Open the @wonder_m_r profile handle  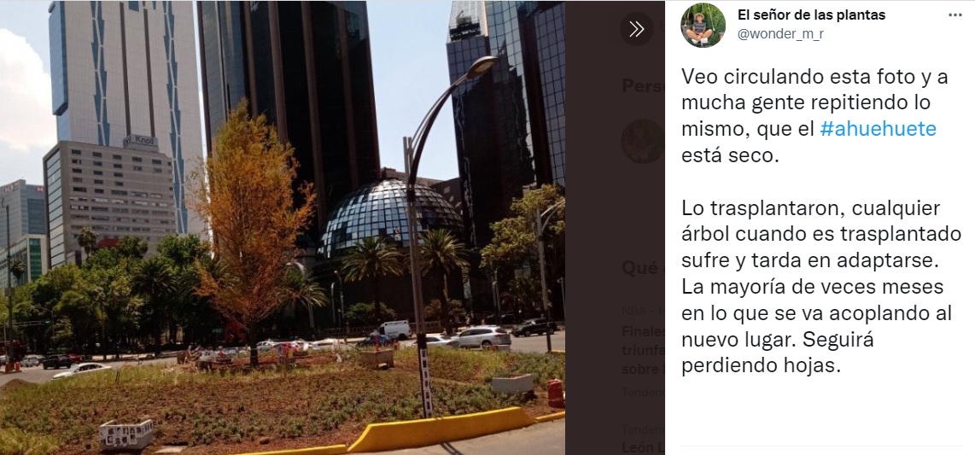(780, 34)
